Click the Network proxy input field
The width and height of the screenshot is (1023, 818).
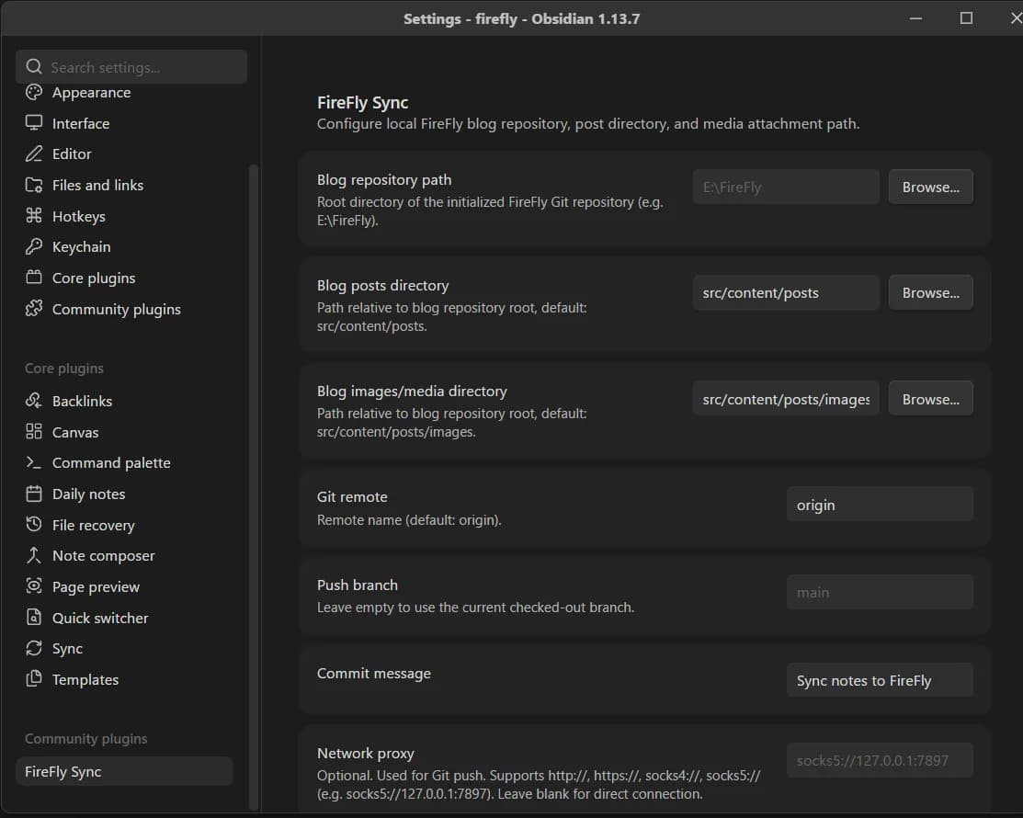[x=880, y=761]
